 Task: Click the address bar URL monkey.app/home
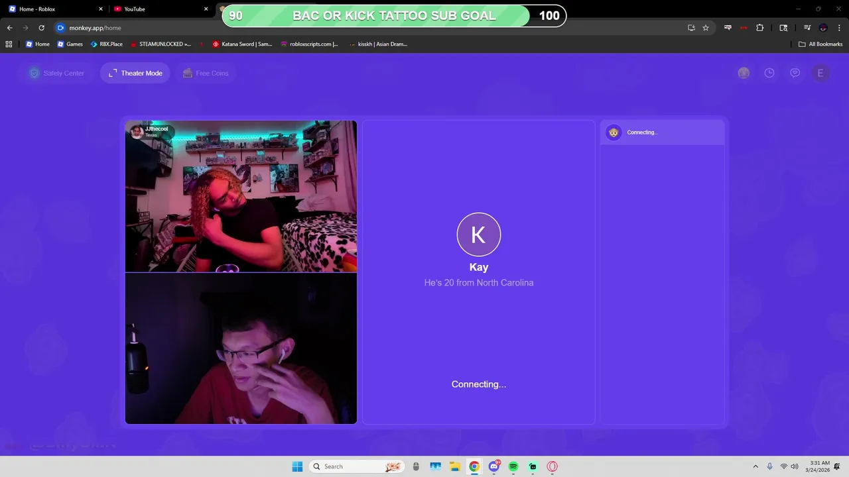95,28
